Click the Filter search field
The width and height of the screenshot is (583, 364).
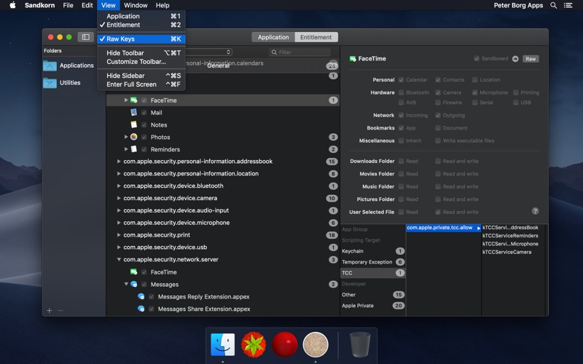coord(300,52)
